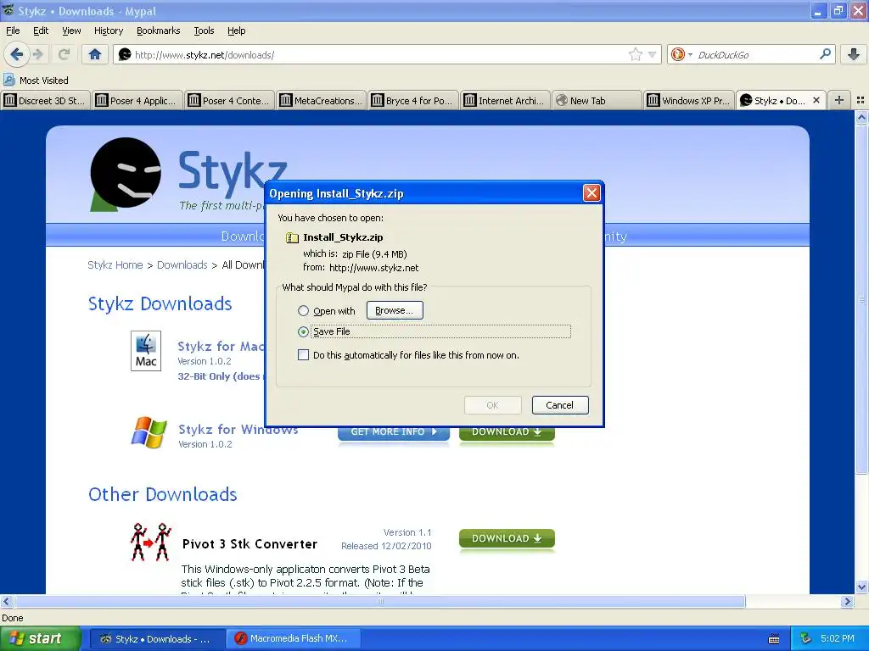Open the Tools menu
The image size is (869, 651).
tap(204, 31)
